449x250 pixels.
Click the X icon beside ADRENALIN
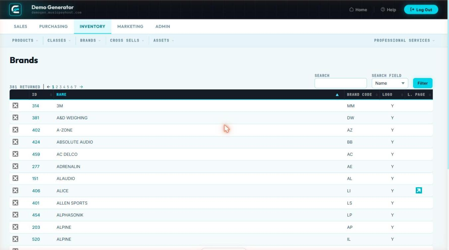(x=15, y=166)
